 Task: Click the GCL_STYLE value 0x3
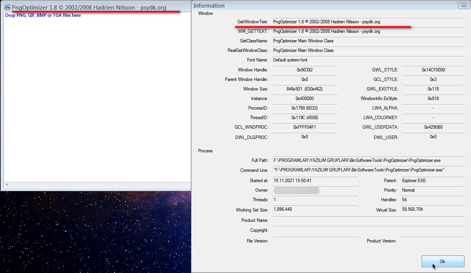(x=433, y=79)
